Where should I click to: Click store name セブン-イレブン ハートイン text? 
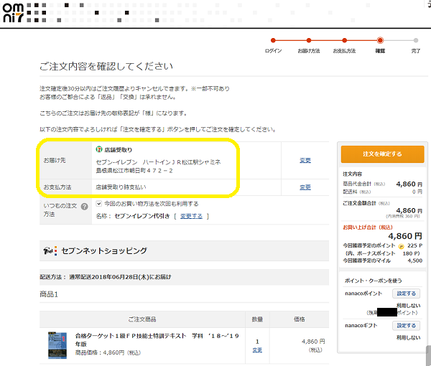[x=158, y=162]
